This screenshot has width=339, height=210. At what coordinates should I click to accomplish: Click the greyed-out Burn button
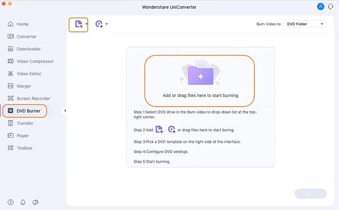(311, 194)
